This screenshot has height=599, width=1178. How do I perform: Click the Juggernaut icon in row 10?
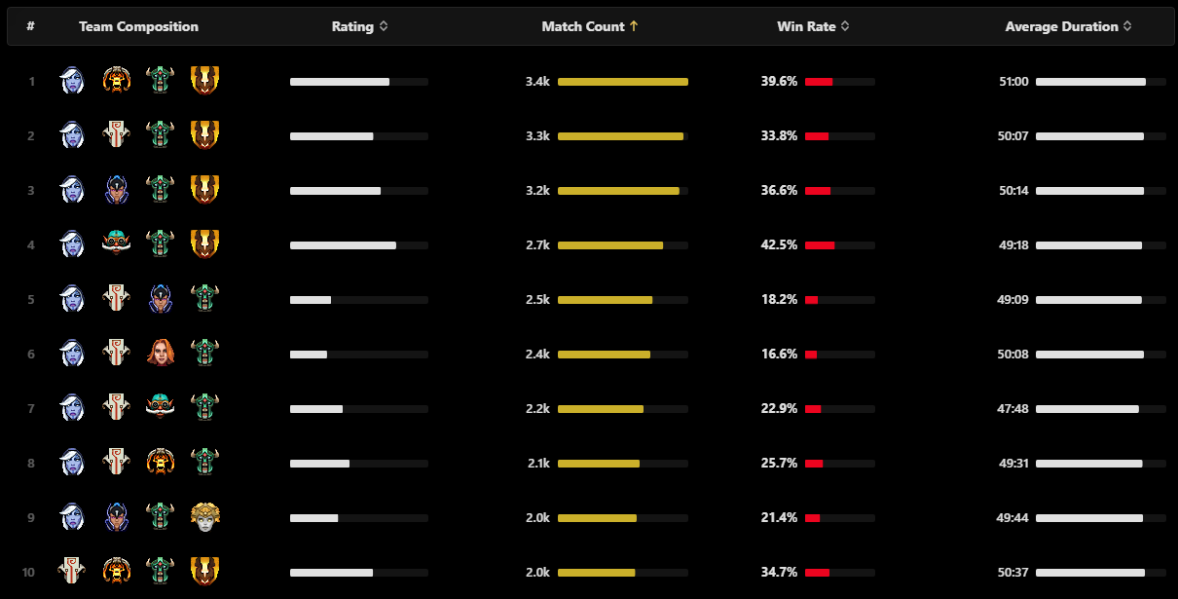pyautogui.click(x=71, y=572)
